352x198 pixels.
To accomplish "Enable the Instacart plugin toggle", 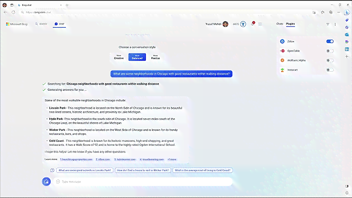I will pos(330,70).
